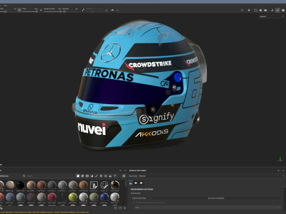Open the Help menu
286x214 pixels.
pos(5,5)
